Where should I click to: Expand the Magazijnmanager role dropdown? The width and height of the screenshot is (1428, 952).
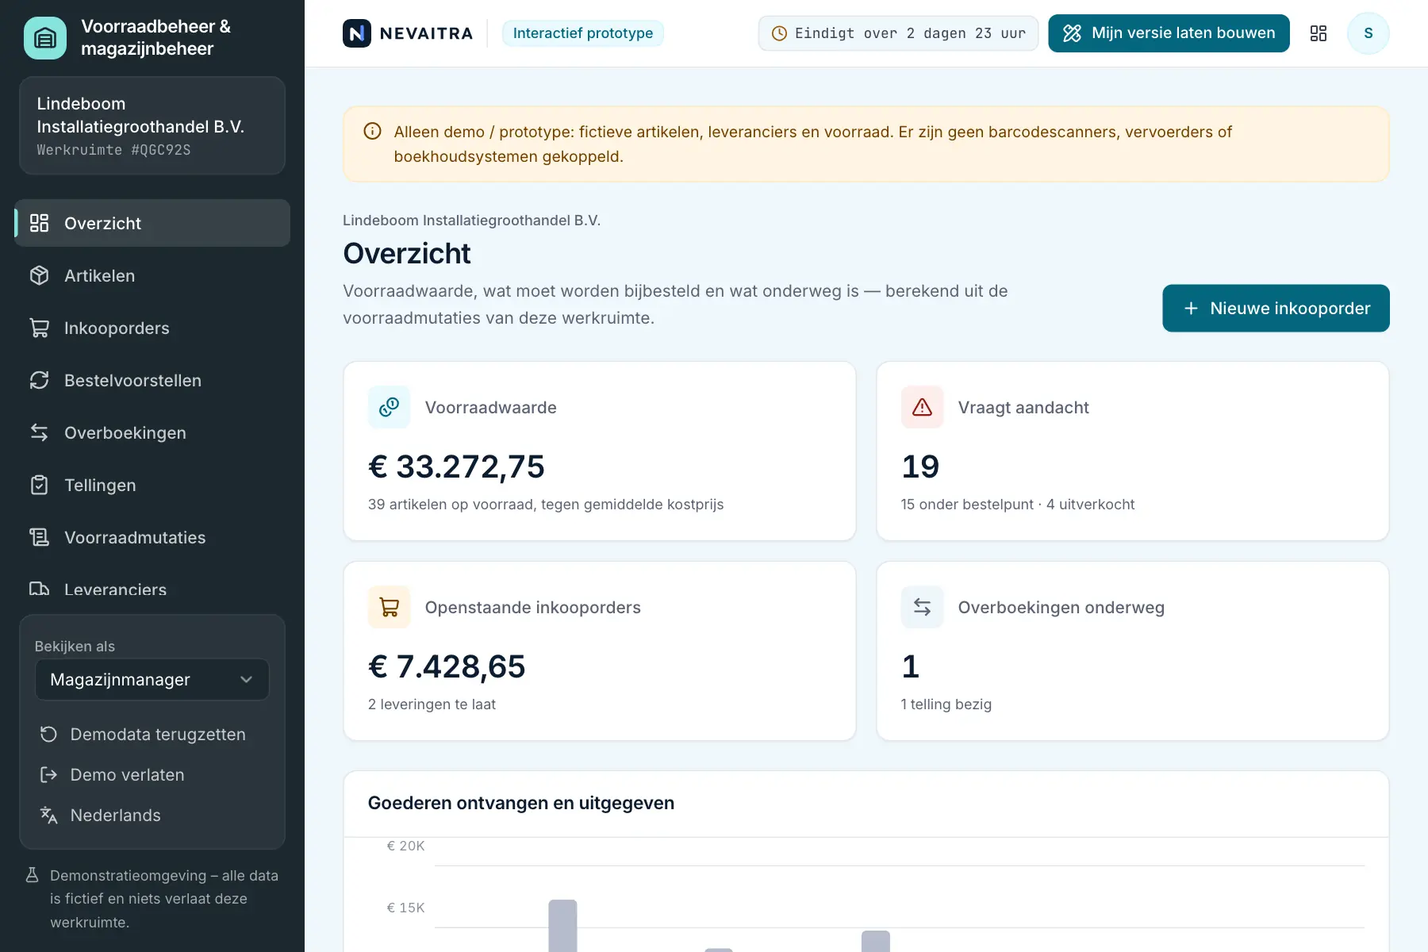point(152,680)
